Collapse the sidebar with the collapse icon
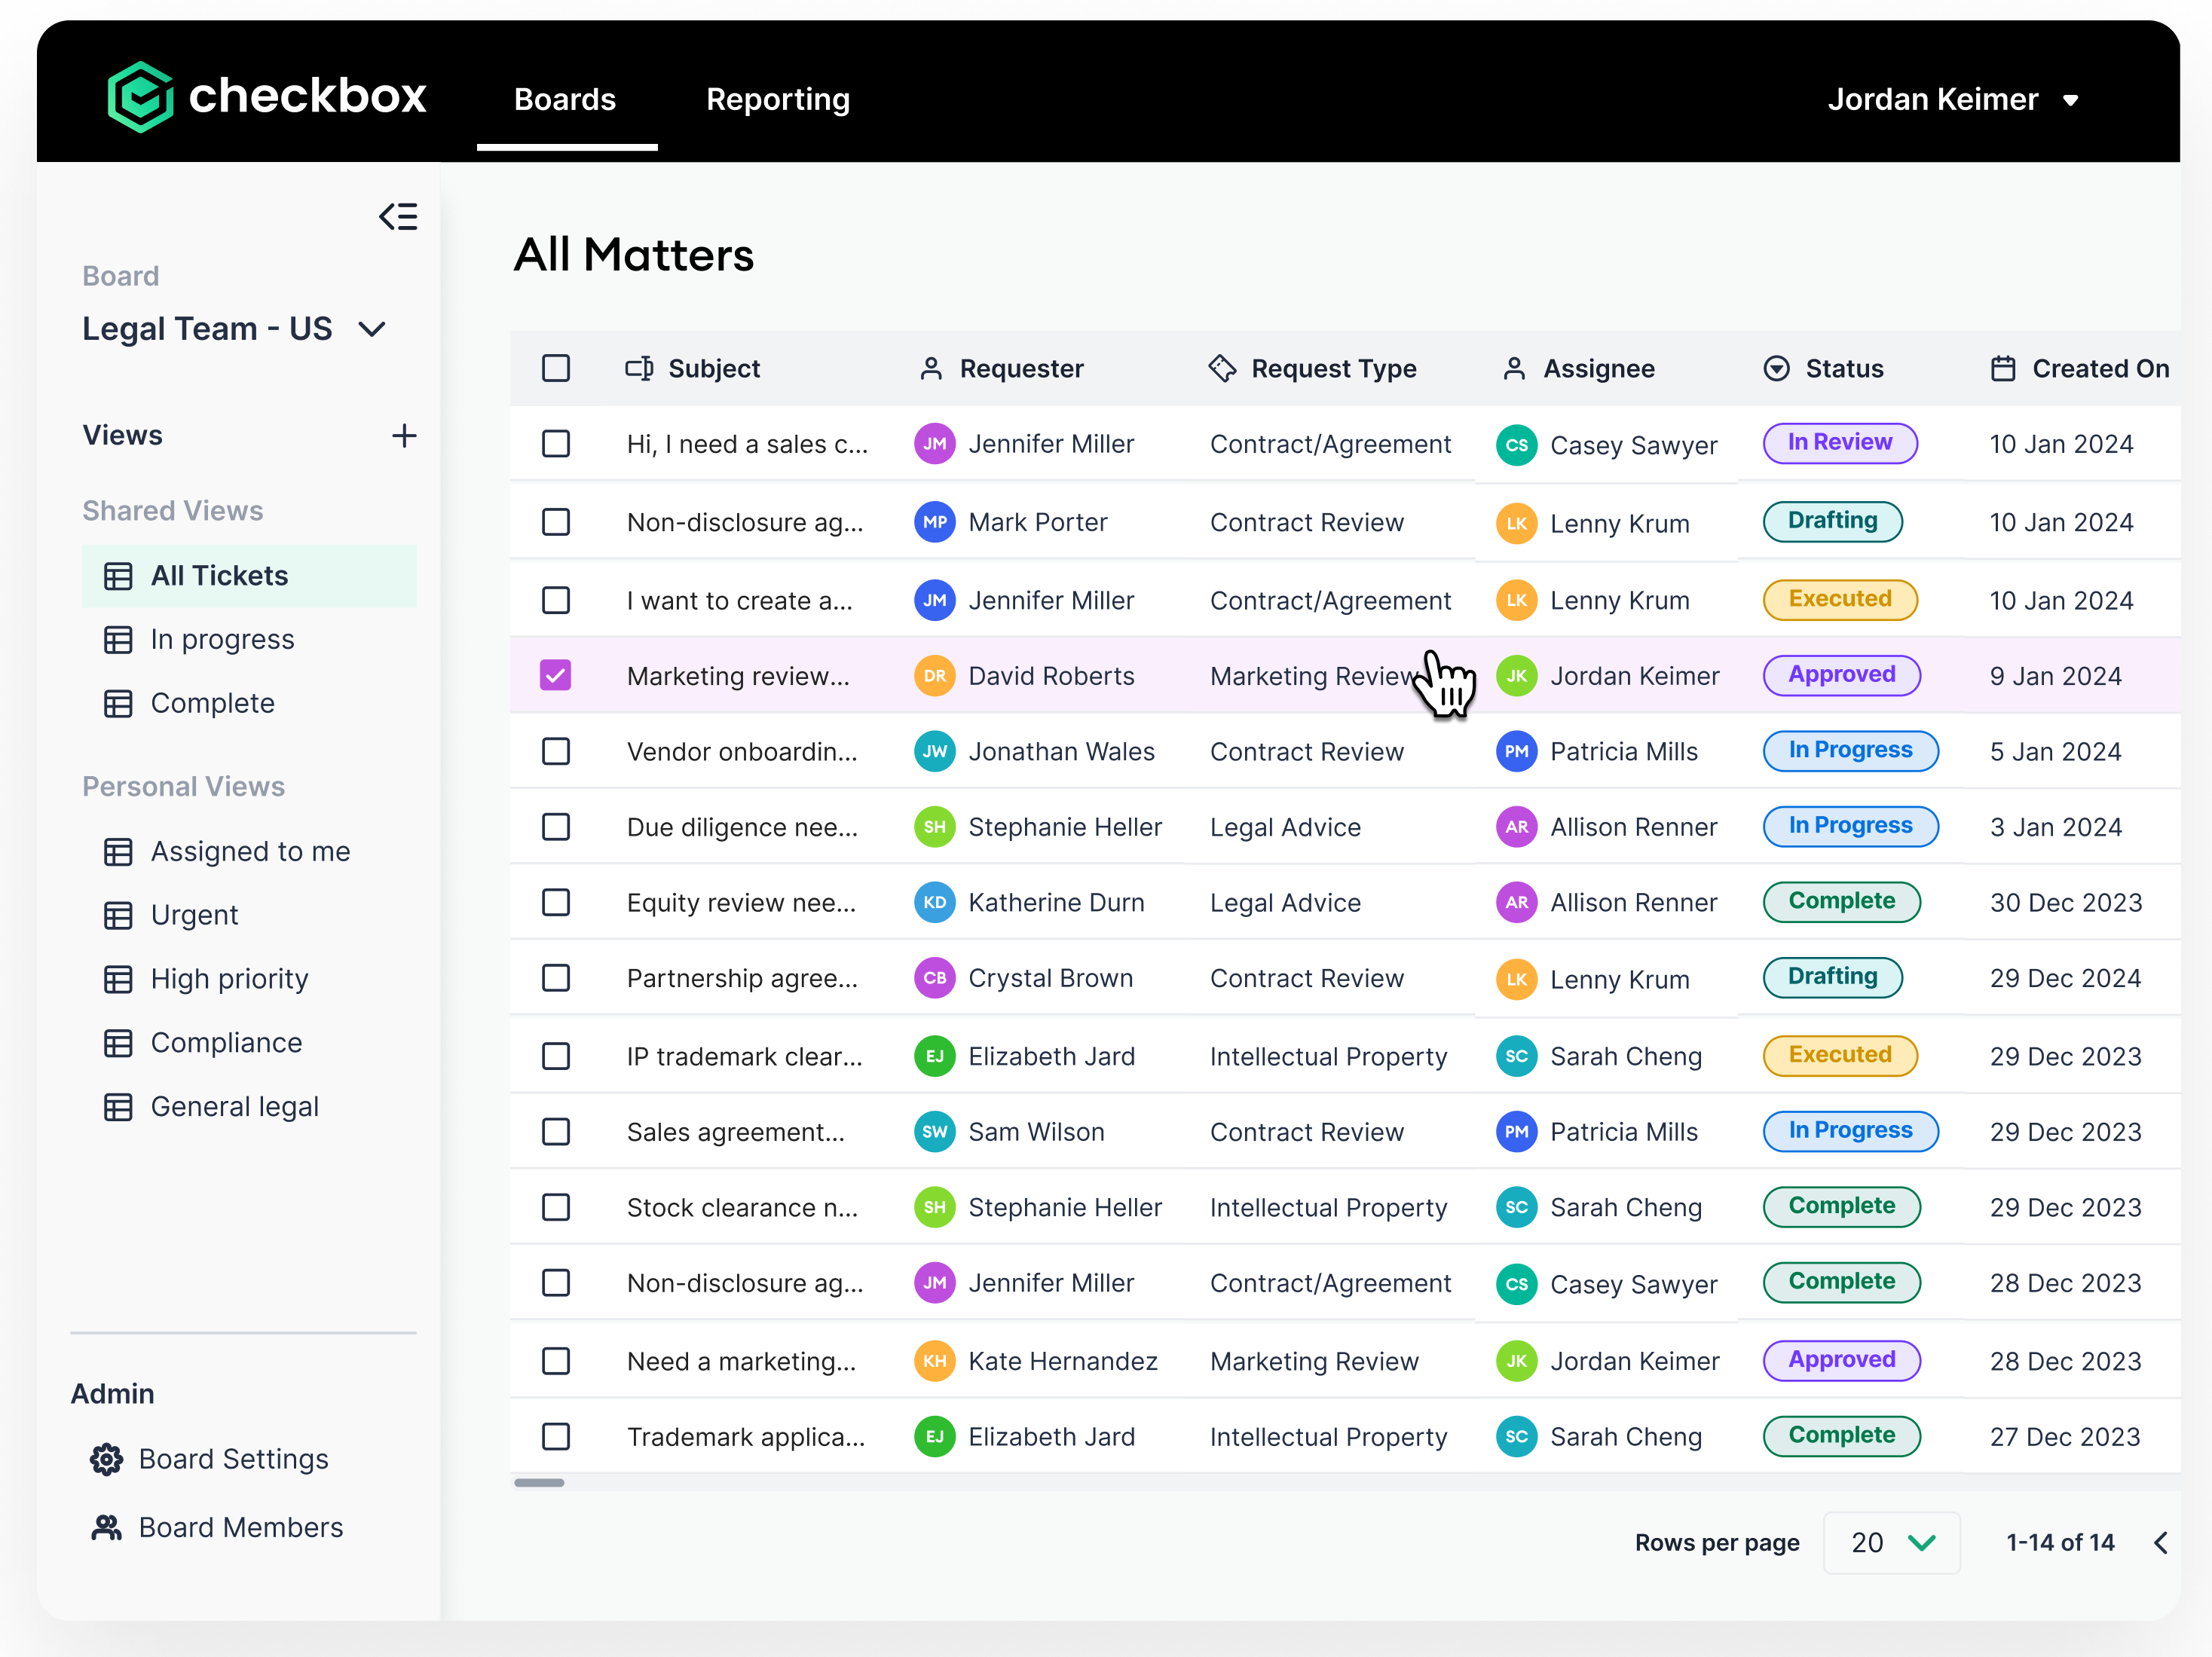2212x1657 pixels. tap(398, 217)
